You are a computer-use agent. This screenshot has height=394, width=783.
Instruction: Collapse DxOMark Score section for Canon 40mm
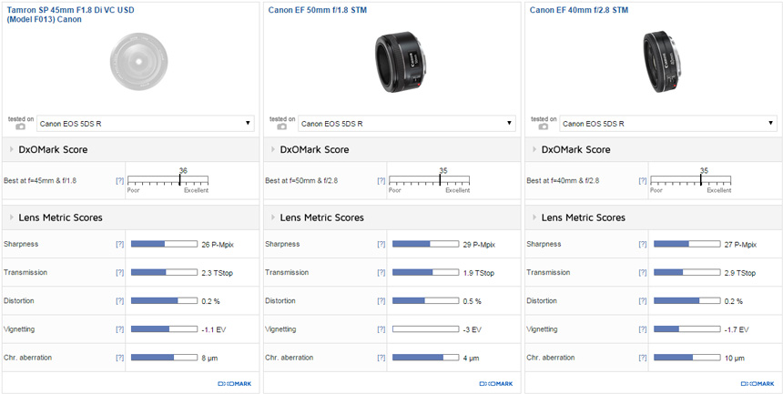(x=534, y=149)
